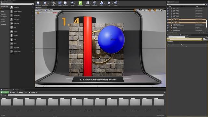Open the Add New dropdown in Content Browser
The width and height of the screenshot is (208, 117).
5,92
